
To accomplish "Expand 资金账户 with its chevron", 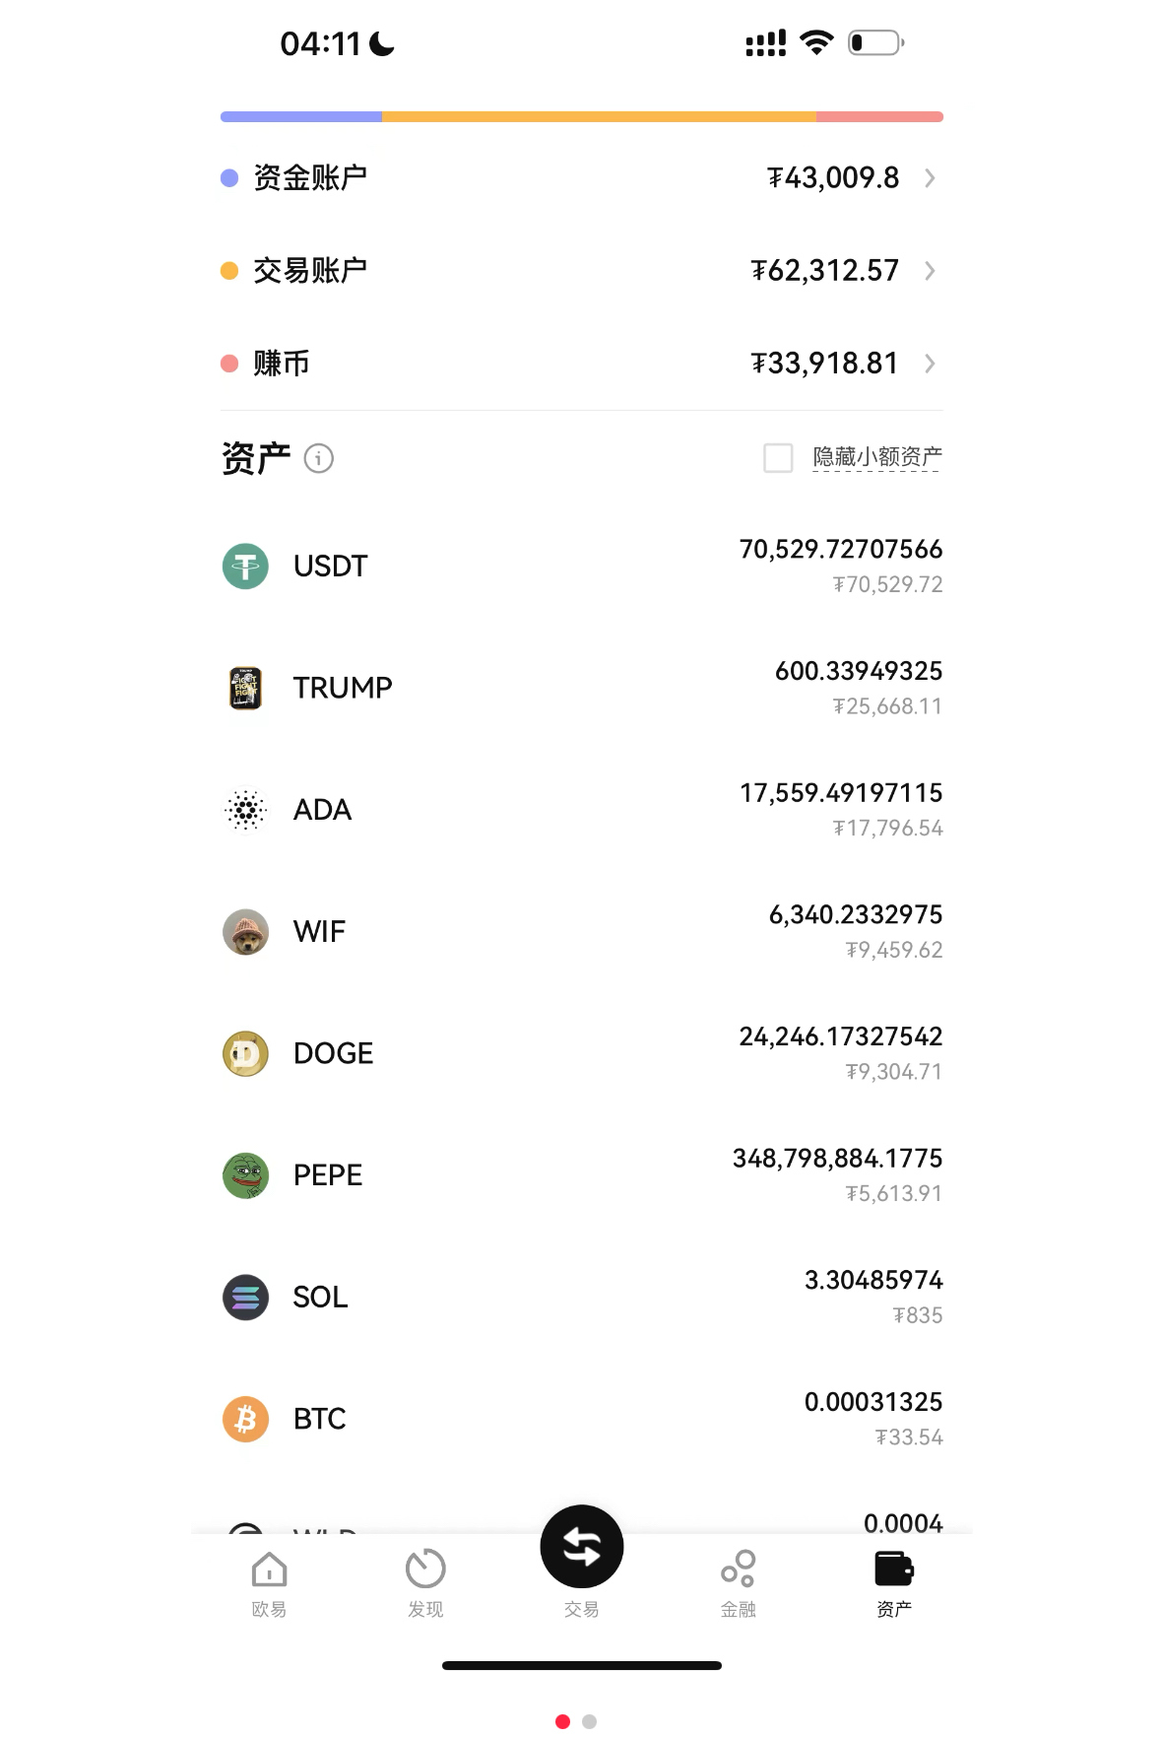I will click(930, 178).
